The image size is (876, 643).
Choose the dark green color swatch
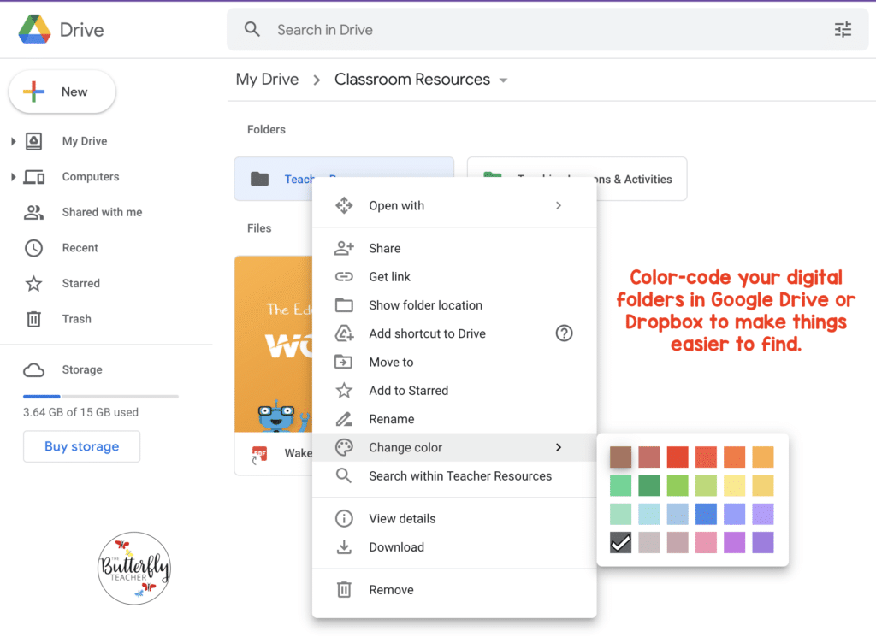click(648, 485)
